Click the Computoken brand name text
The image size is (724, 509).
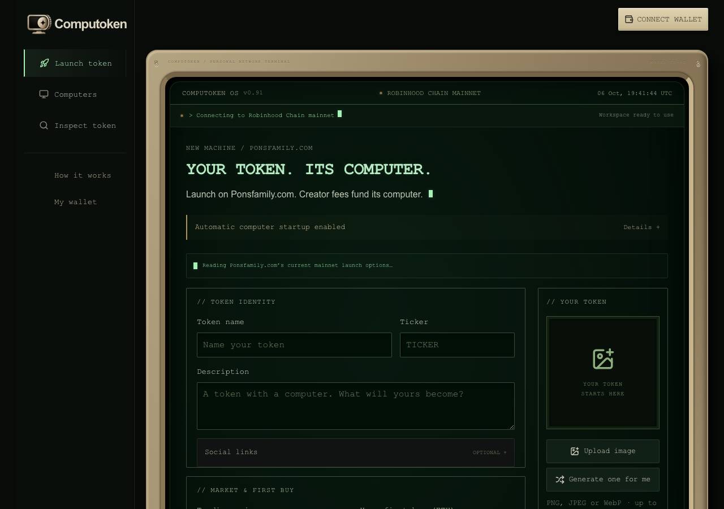click(90, 24)
